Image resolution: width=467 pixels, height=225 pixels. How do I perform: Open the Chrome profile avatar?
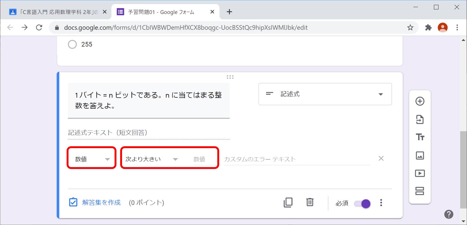click(442, 27)
